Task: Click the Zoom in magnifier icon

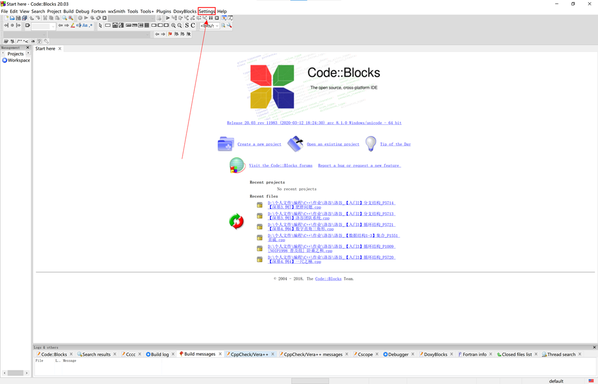Action: coord(174,26)
